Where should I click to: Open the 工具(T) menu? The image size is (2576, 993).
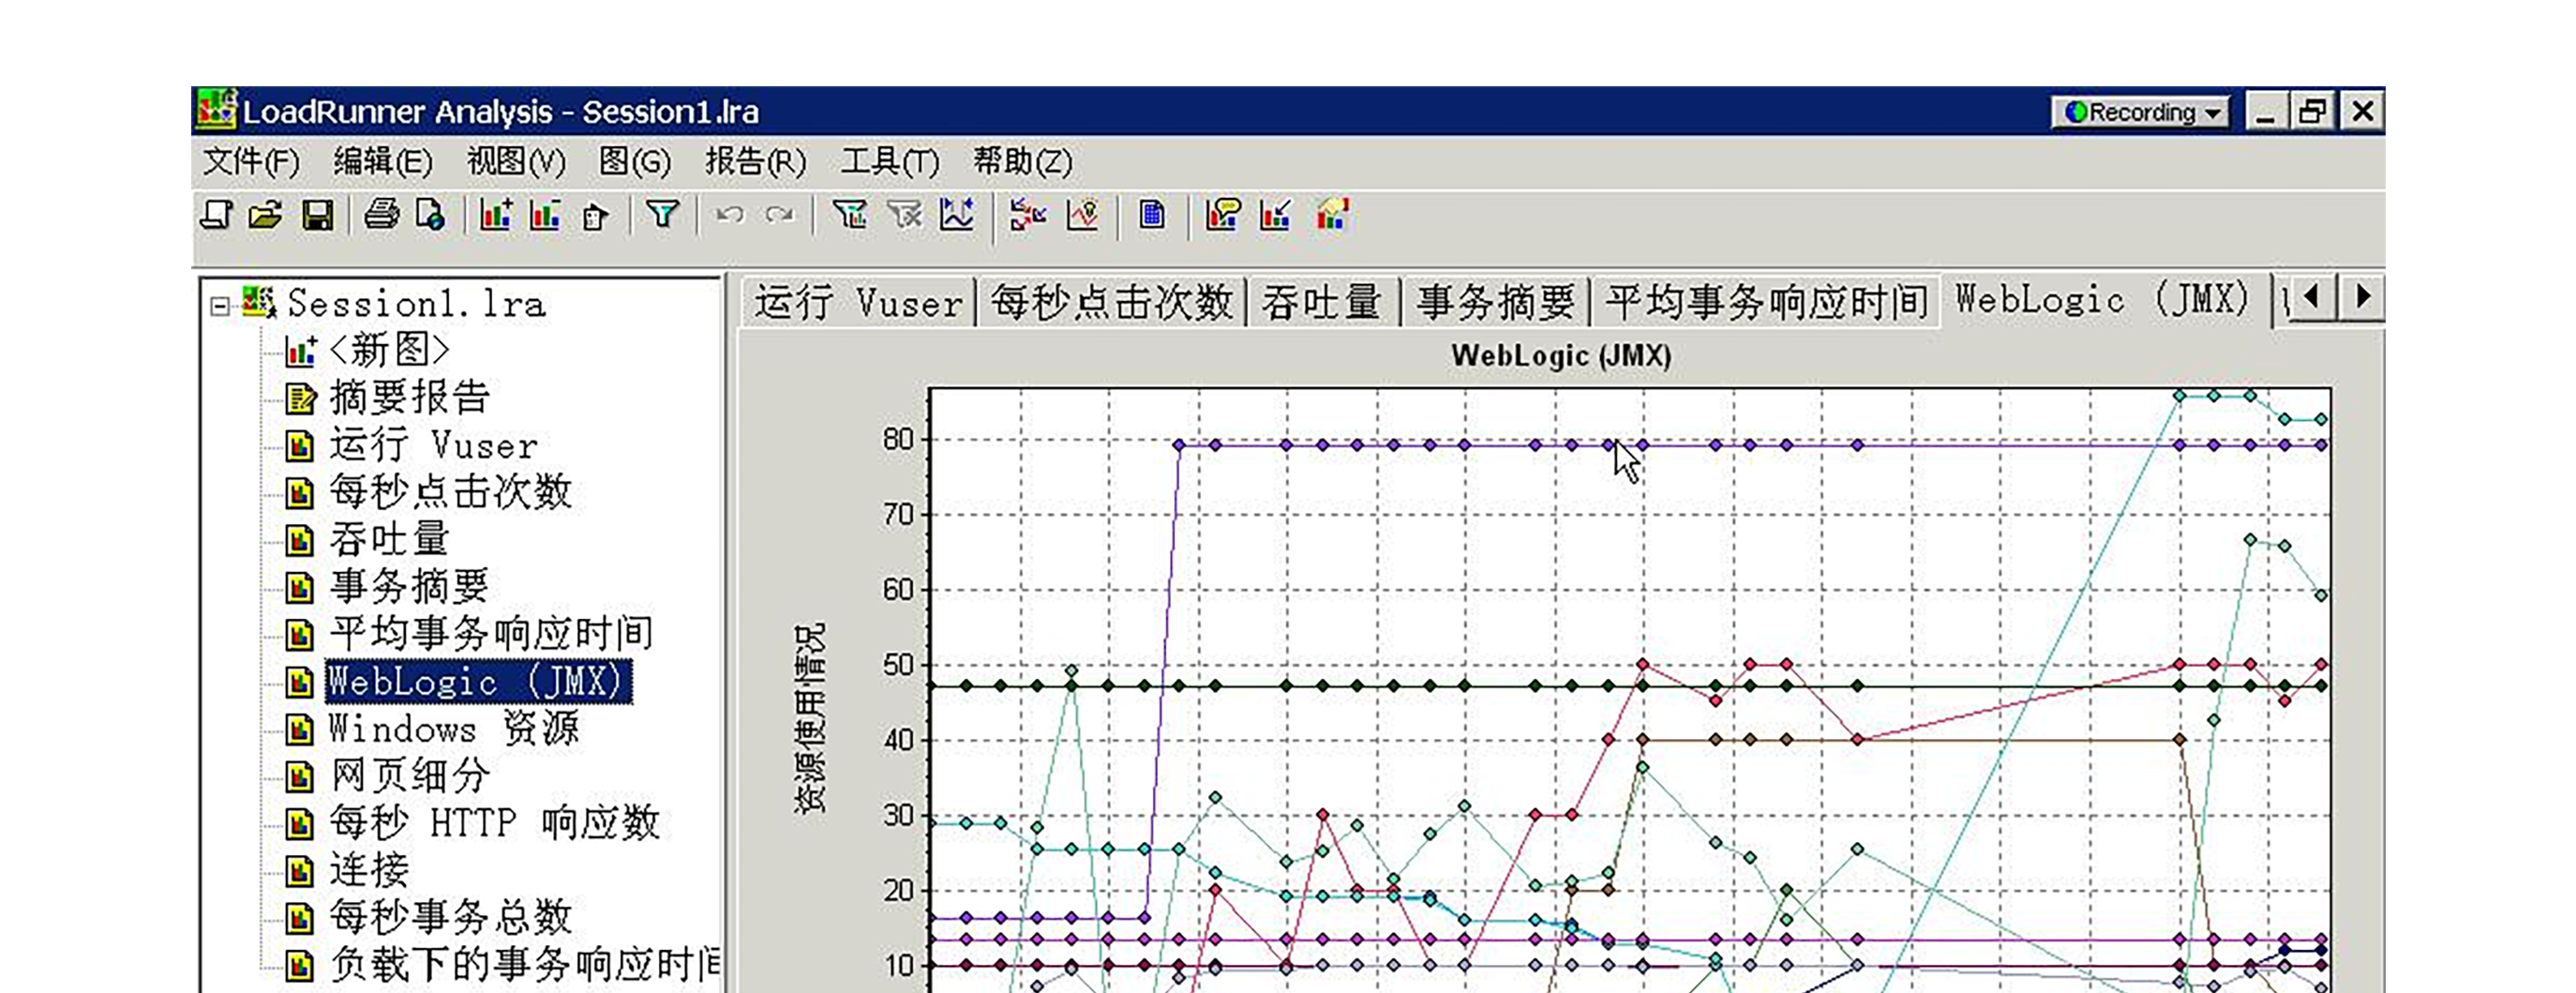[x=889, y=162]
